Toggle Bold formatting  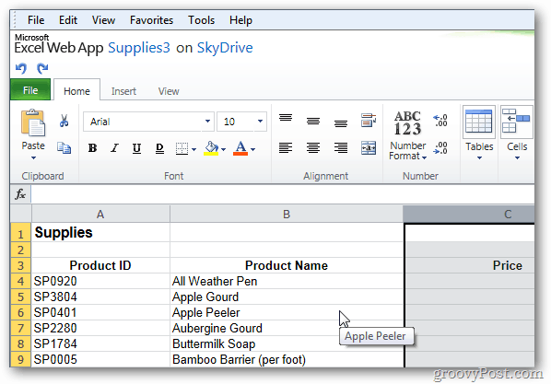(92, 148)
